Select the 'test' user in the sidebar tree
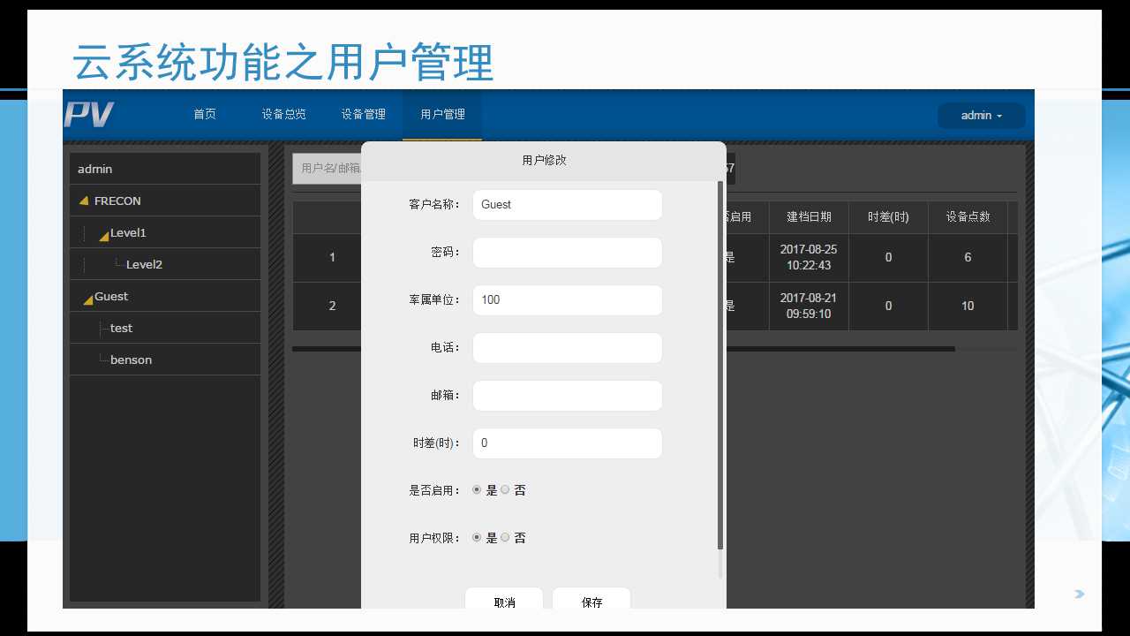This screenshot has width=1130, height=636. (x=121, y=328)
